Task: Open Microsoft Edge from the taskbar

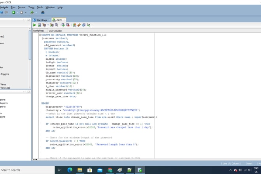Action: (70, 170)
